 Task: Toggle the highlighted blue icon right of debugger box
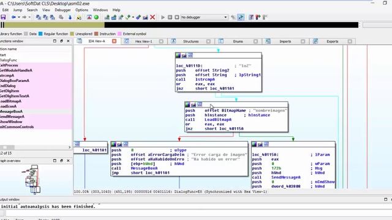click(x=241, y=17)
